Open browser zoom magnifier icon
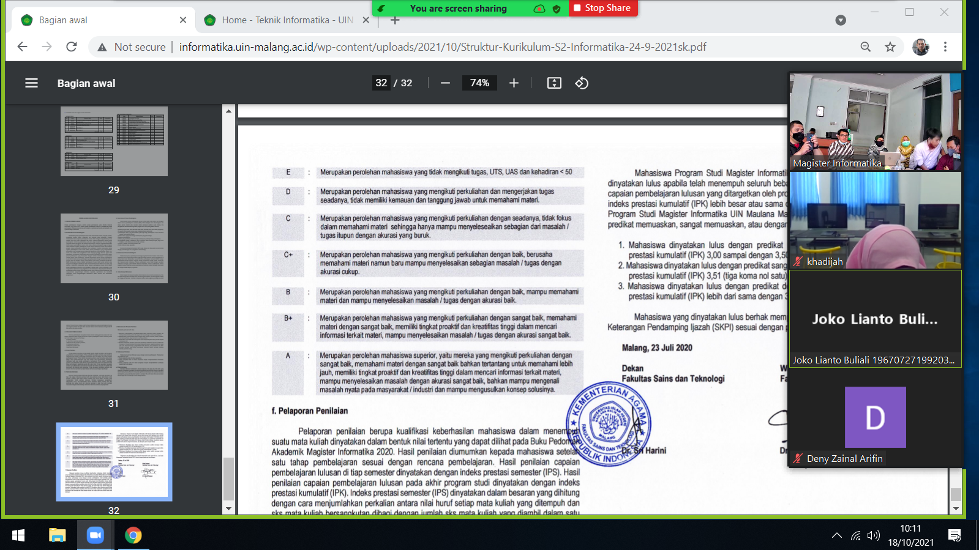 click(x=865, y=47)
